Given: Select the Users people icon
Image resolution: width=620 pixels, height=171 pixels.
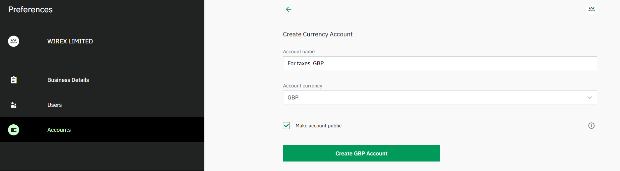Looking at the screenshot, I should tap(14, 105).
